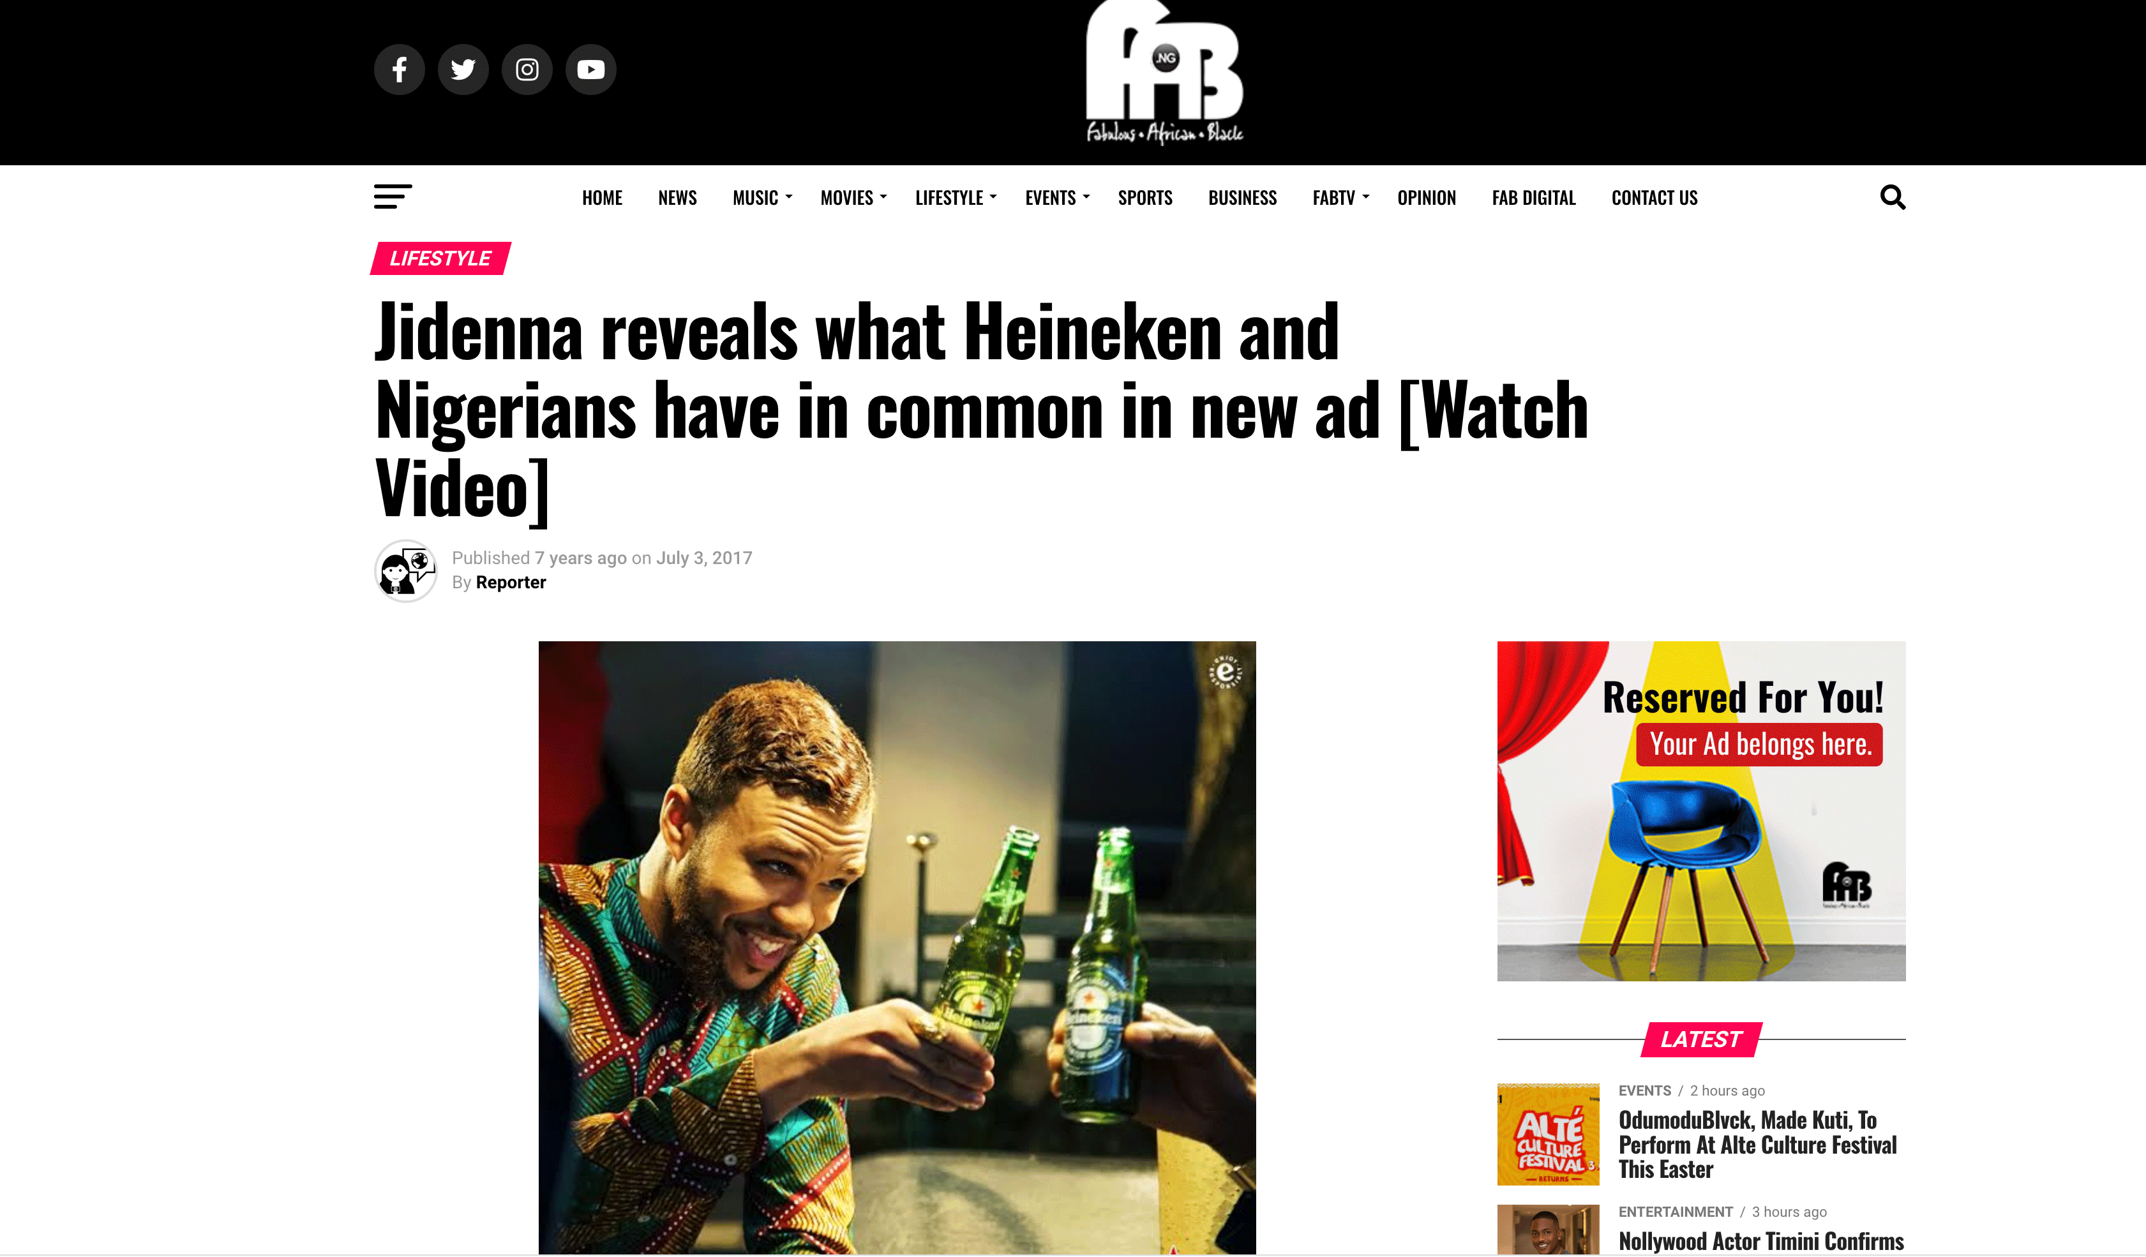Expand the FABTV dropdown menu
2146x1257 pixels.
[1340, 197]
